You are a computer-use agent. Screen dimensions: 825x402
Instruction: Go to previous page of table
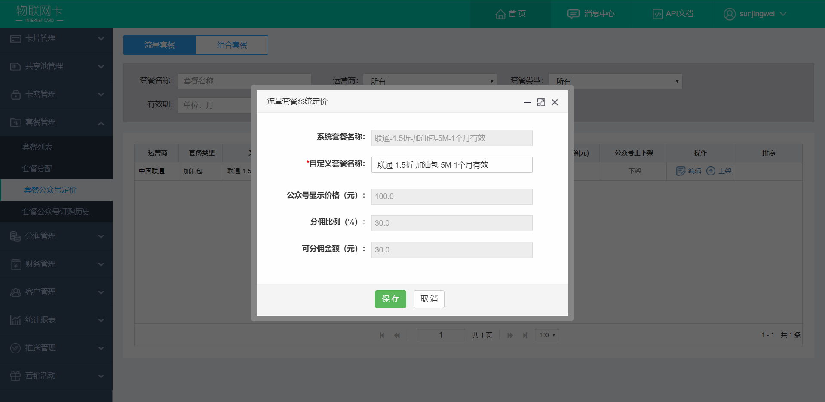coord(397,335)
